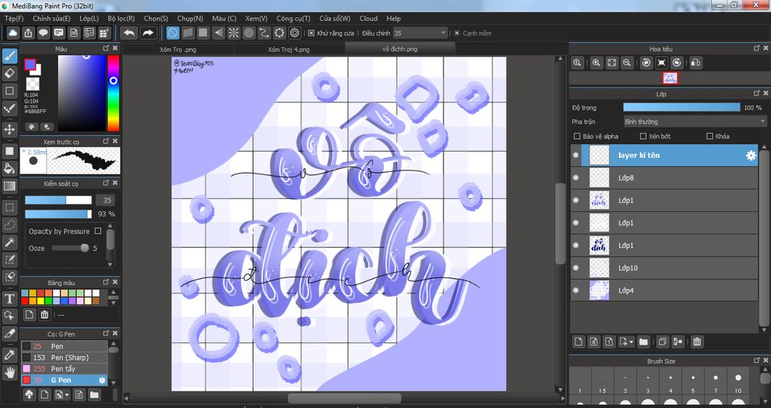Delete layer with trash icon in layer panel
771x408 pixels.
tap(696, 342)
